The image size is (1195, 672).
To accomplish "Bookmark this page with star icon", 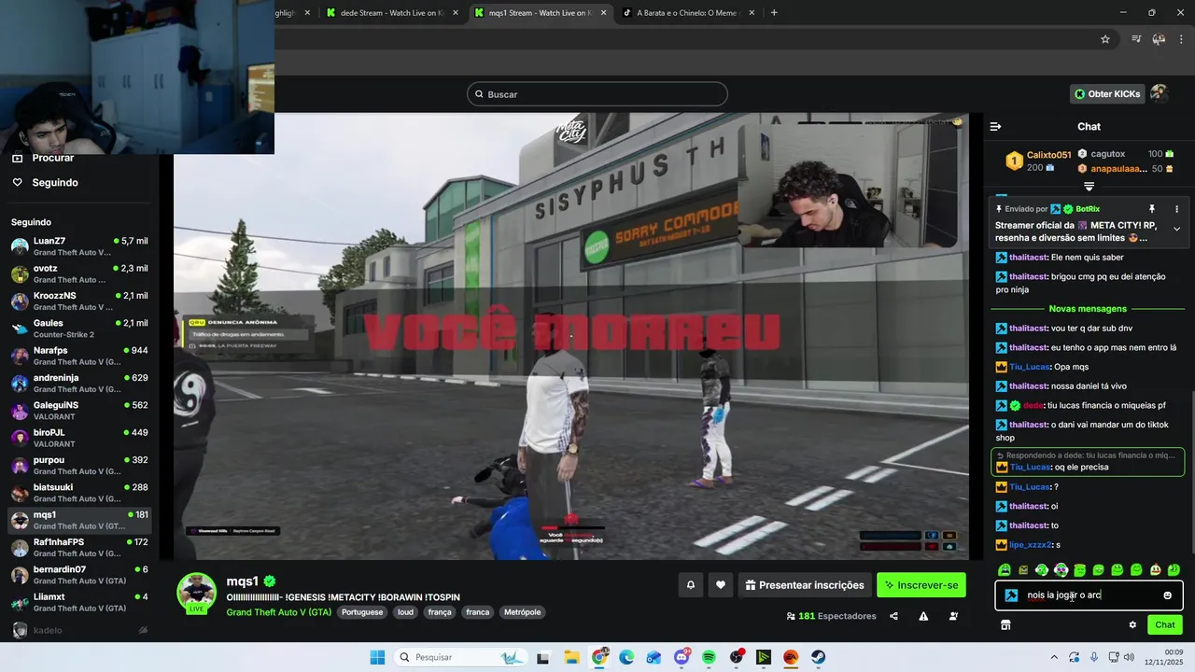I will coord(1105,39).
